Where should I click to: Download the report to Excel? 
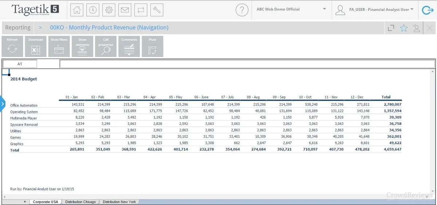tap(36, 46)
